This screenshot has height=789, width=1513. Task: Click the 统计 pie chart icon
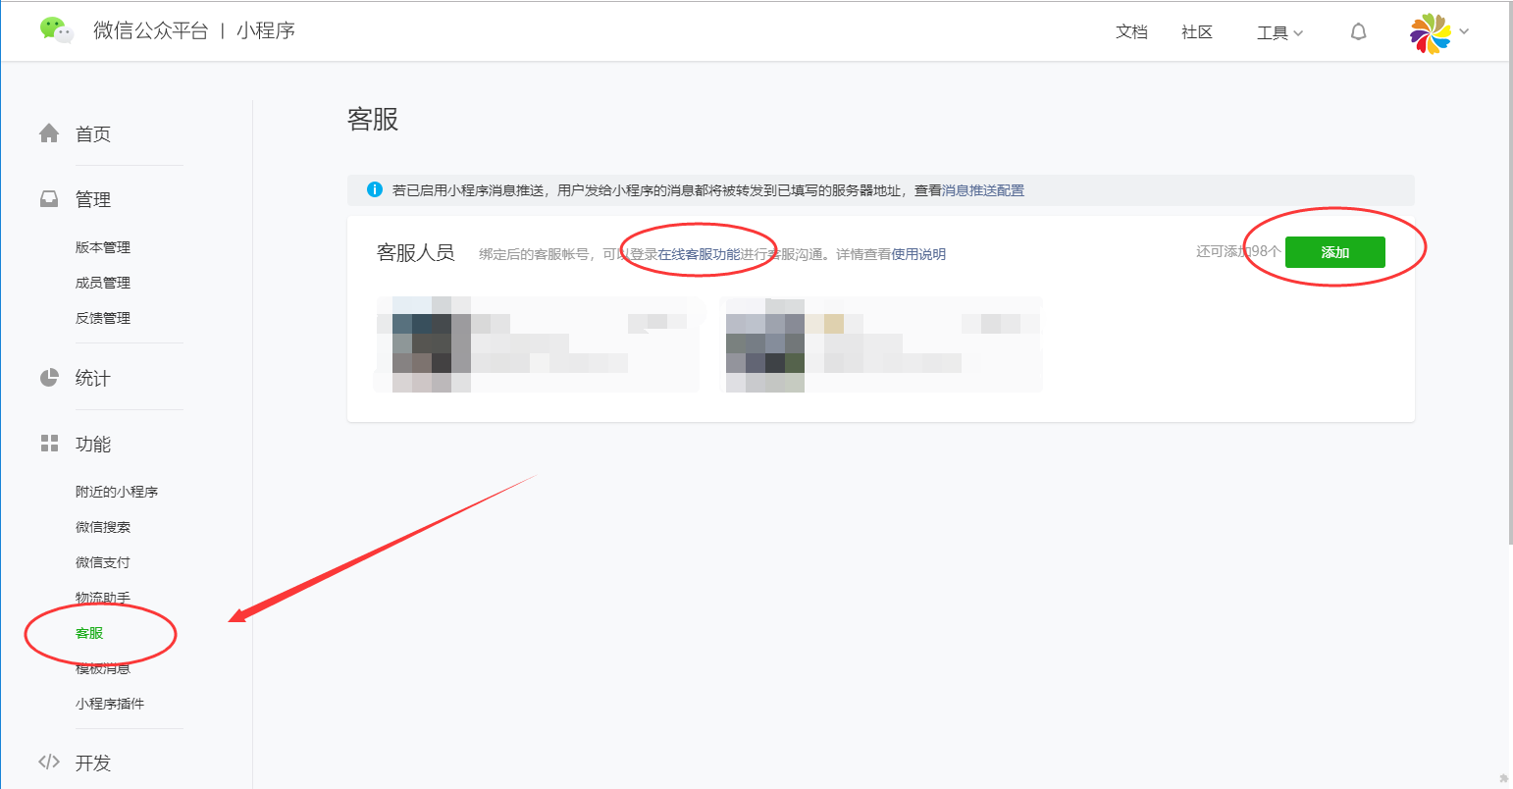coord(49,378)
